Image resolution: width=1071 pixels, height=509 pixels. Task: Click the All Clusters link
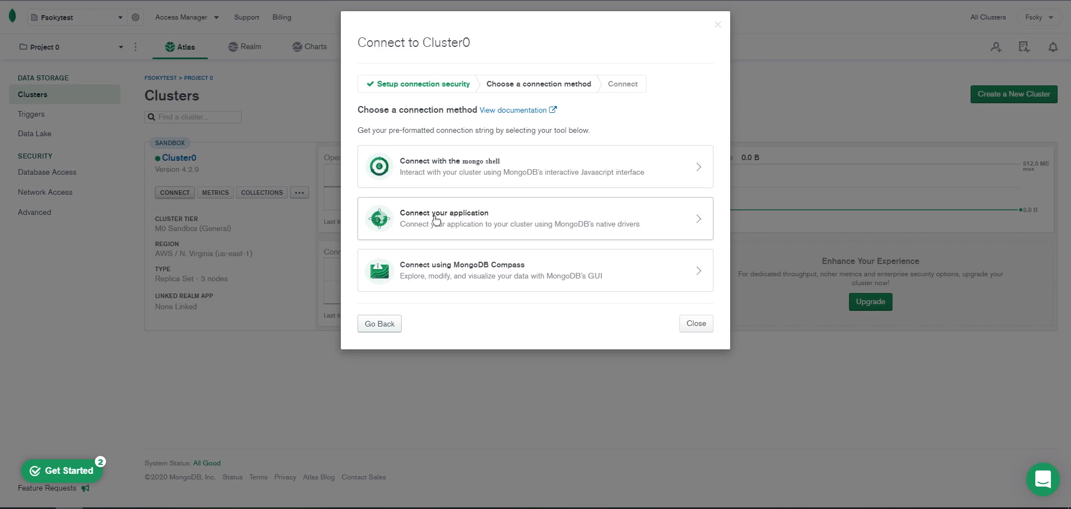[x=988, y=17]
